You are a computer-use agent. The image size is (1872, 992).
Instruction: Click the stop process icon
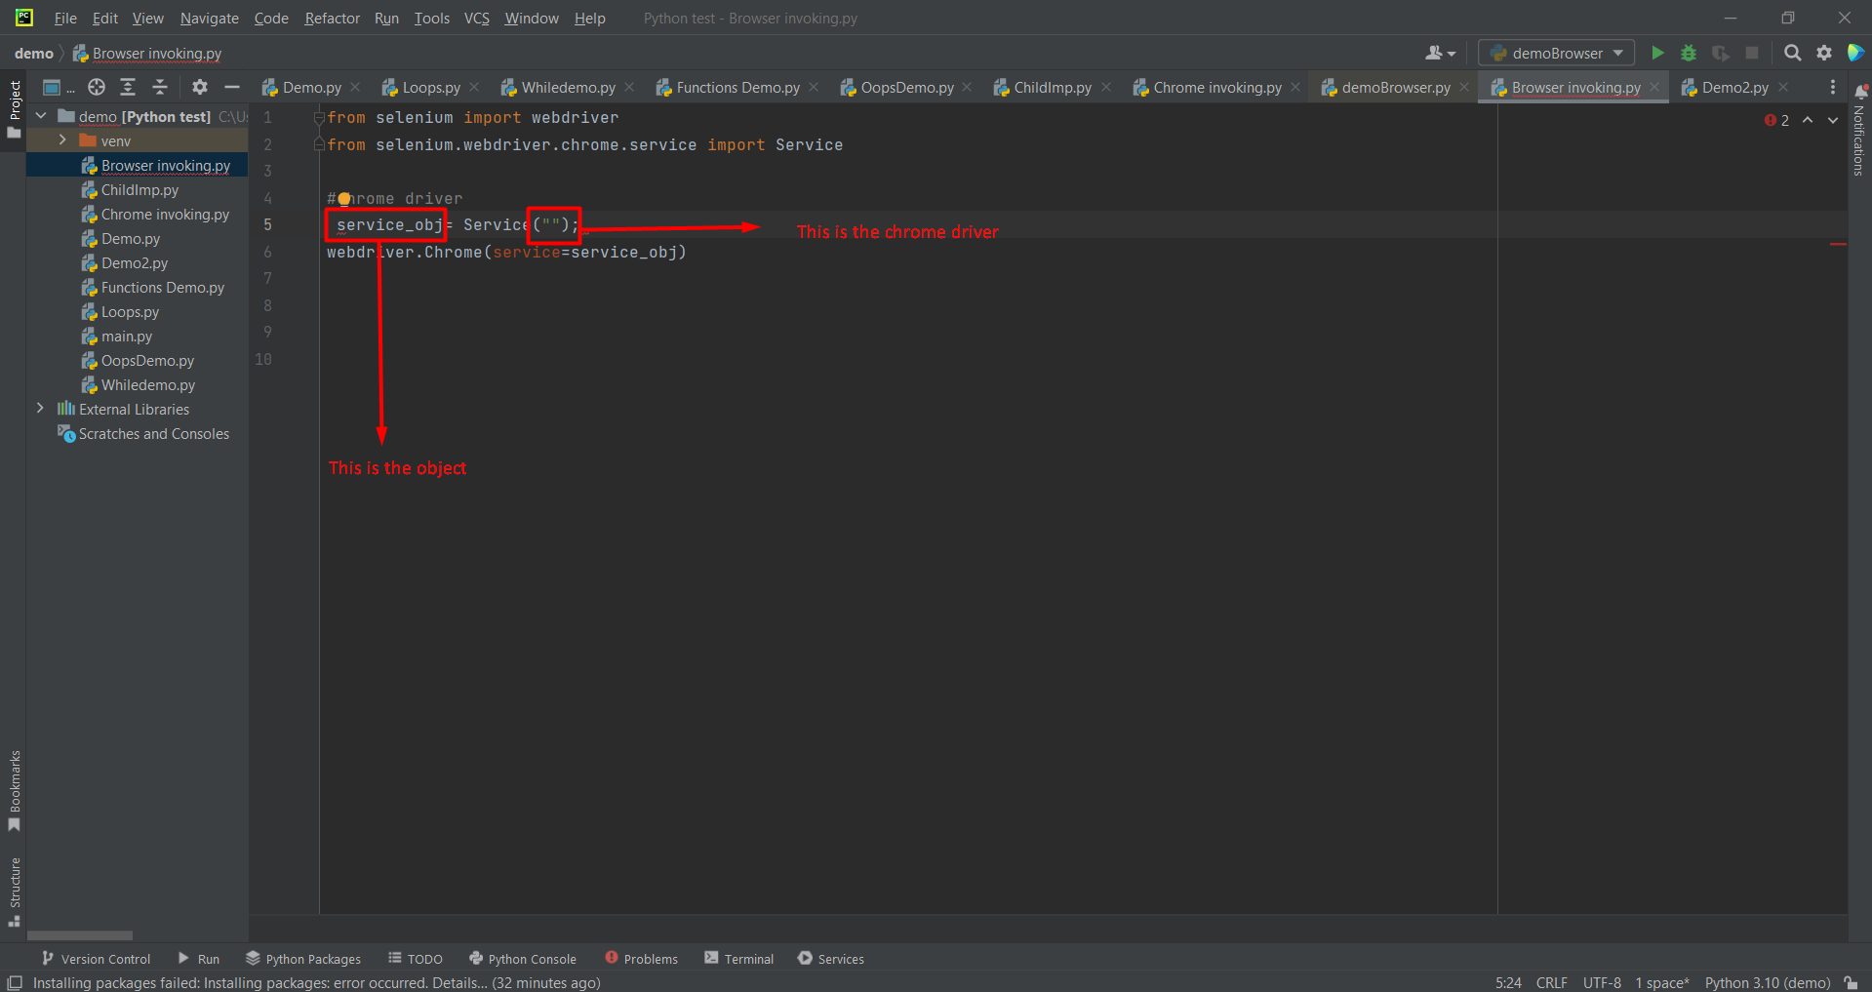click(1752, 53)
